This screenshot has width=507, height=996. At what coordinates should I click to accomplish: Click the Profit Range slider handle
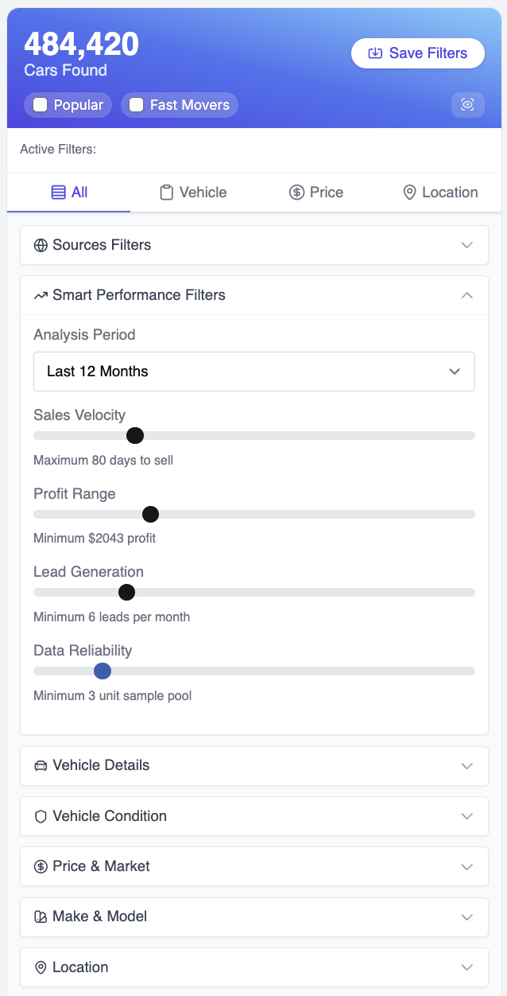(x=150, y=514)
